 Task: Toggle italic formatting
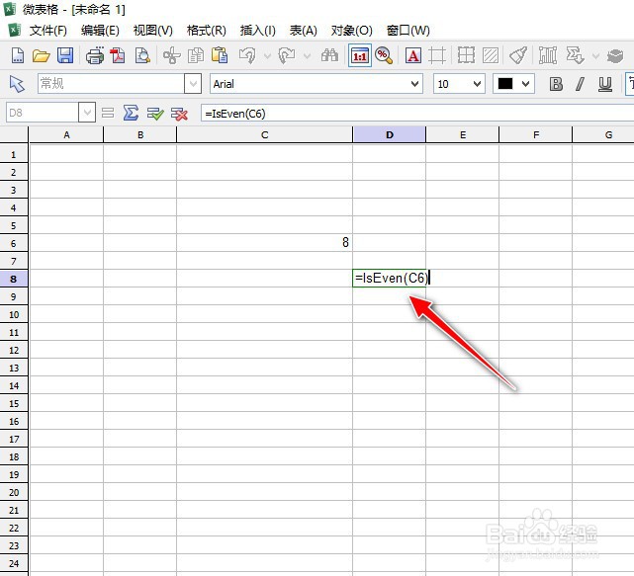coord(581,84)
